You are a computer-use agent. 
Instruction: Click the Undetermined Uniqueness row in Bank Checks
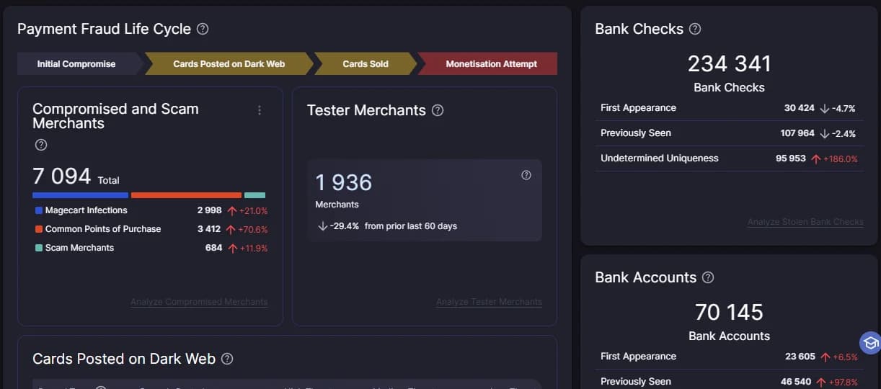(729, 158)
